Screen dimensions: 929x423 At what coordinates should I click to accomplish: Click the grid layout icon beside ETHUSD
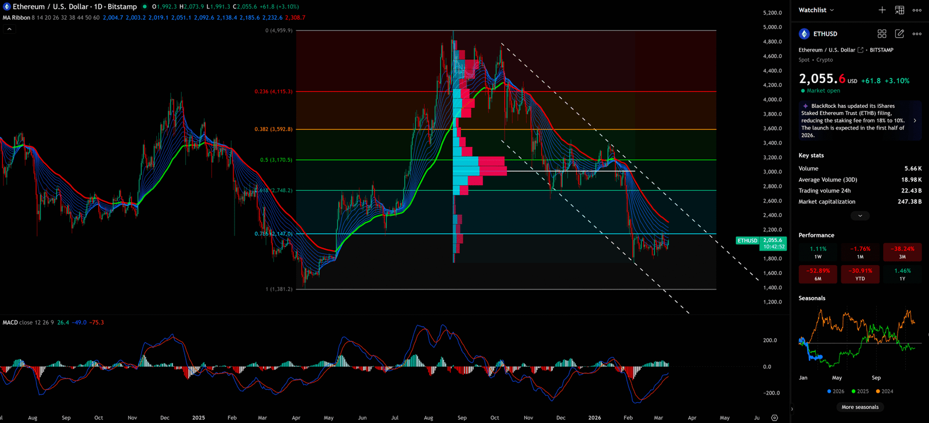coord(882,34)
